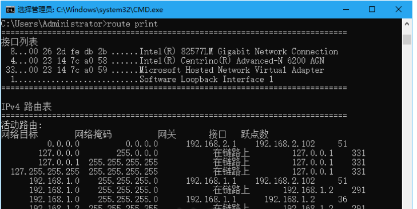
Task: Click the vertical scrollbar thumb
Action: pos(407,40)
